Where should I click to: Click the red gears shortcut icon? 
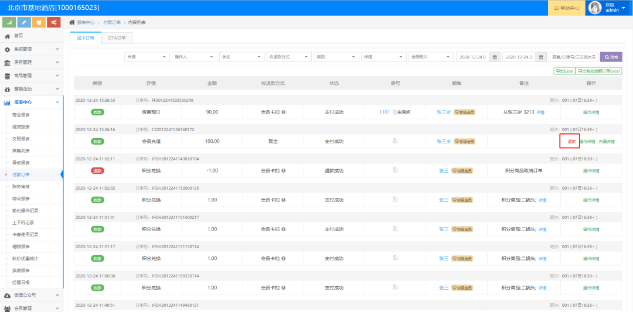pyautogui.click(x=54, y=22)
